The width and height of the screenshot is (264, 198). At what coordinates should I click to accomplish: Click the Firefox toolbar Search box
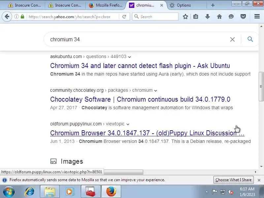pos(155,16)
